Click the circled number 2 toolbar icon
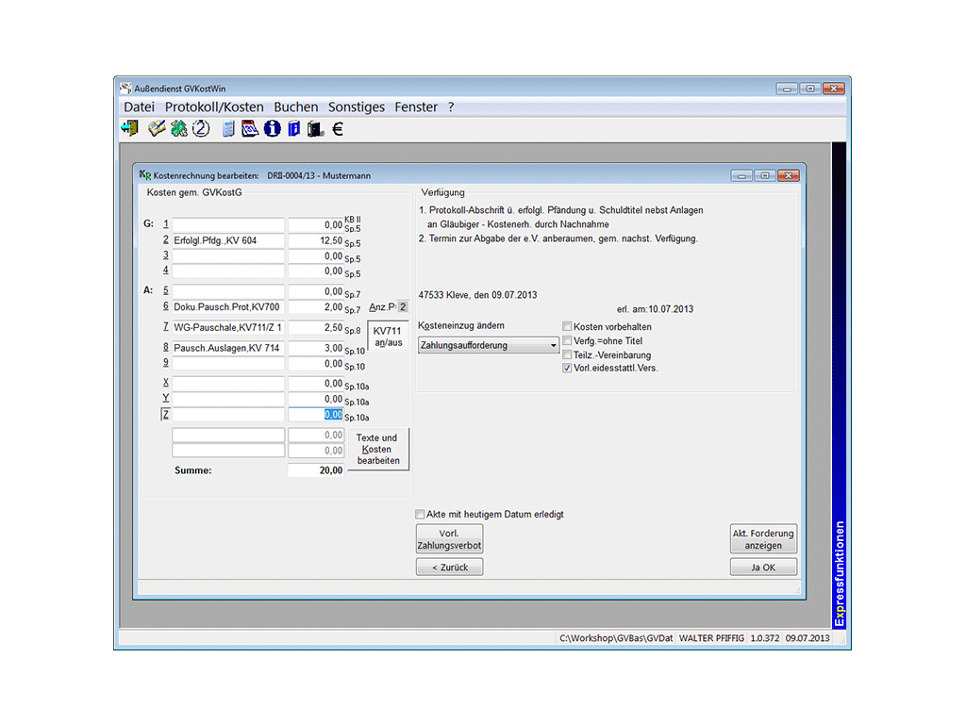This screenshot has height=724, width=966. point(201,129)
